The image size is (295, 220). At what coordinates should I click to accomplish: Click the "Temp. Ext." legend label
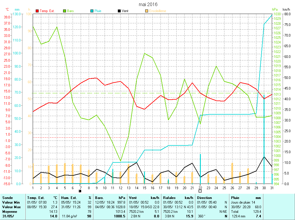click(x=47, y=11)
